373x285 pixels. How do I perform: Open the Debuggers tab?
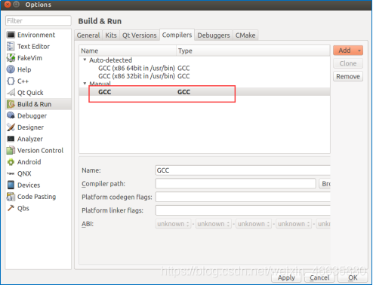(214, 35)
